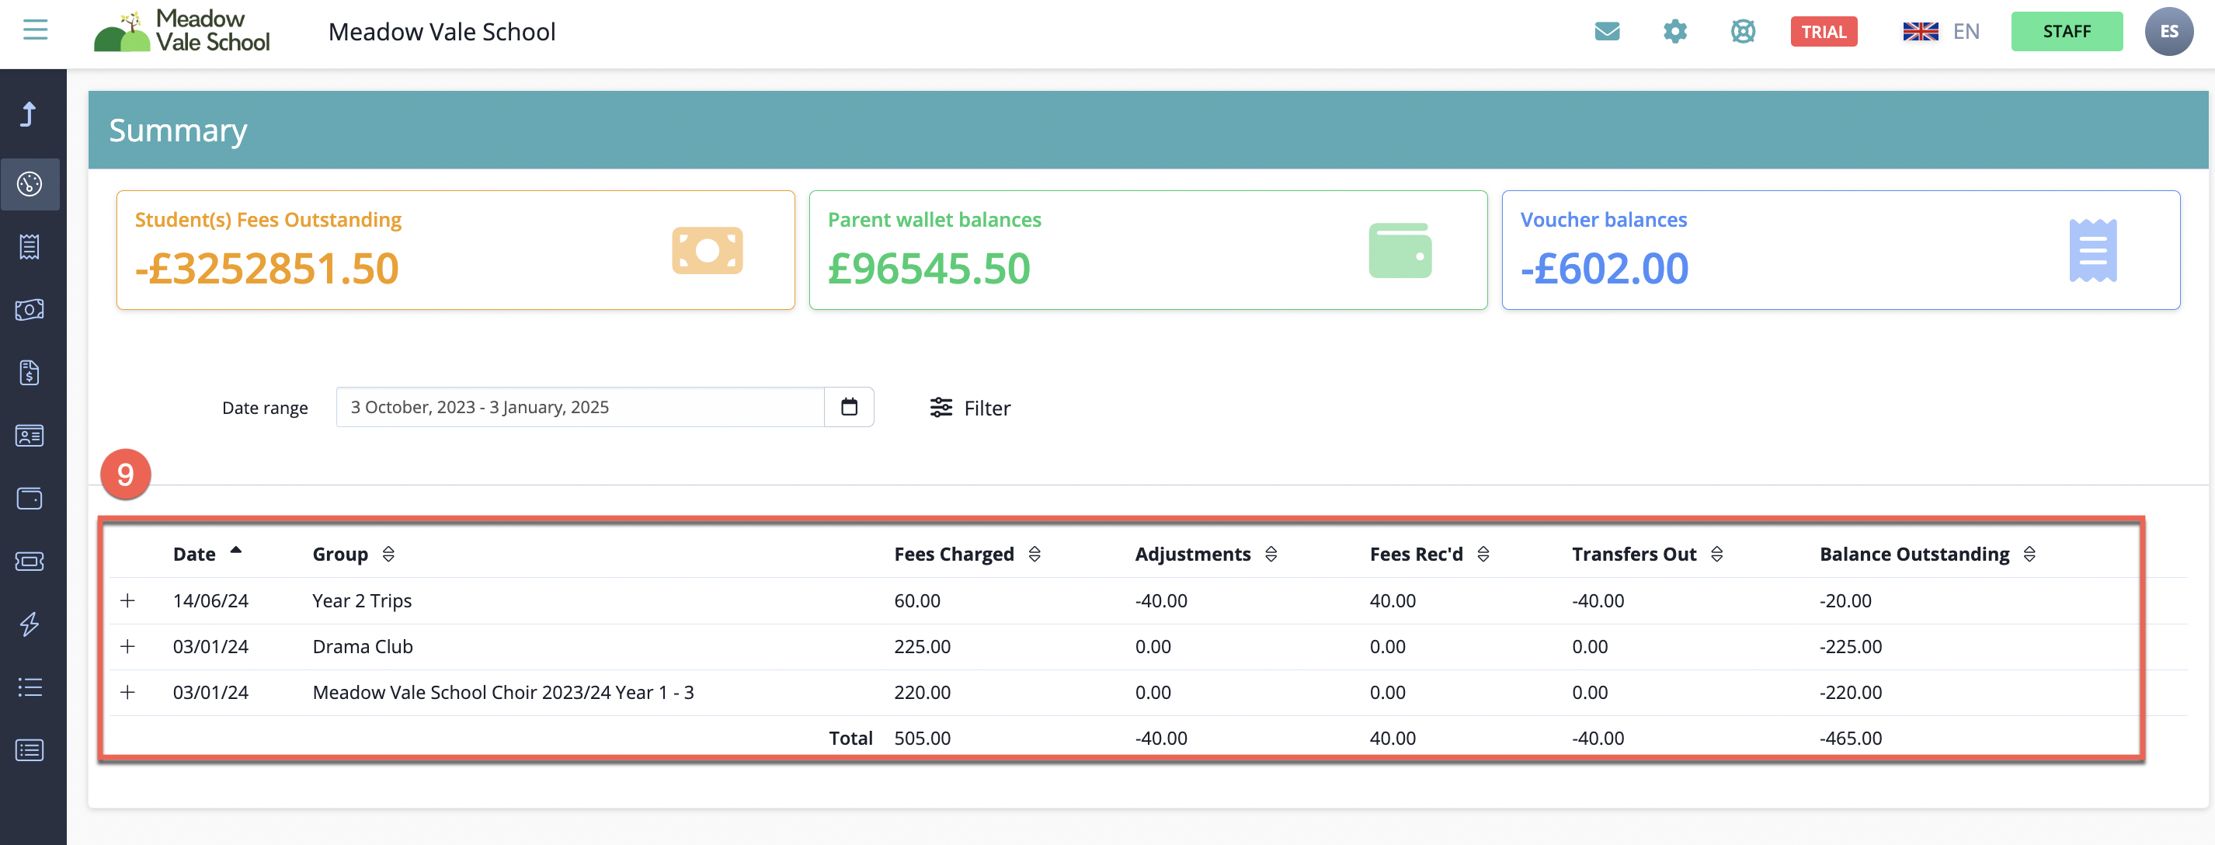Click the date range input field

point(580,408)
